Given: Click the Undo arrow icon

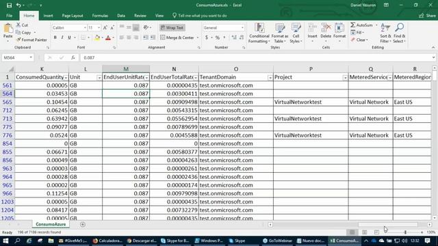Looking at the screenshot, I should click(x=18, y=5).
